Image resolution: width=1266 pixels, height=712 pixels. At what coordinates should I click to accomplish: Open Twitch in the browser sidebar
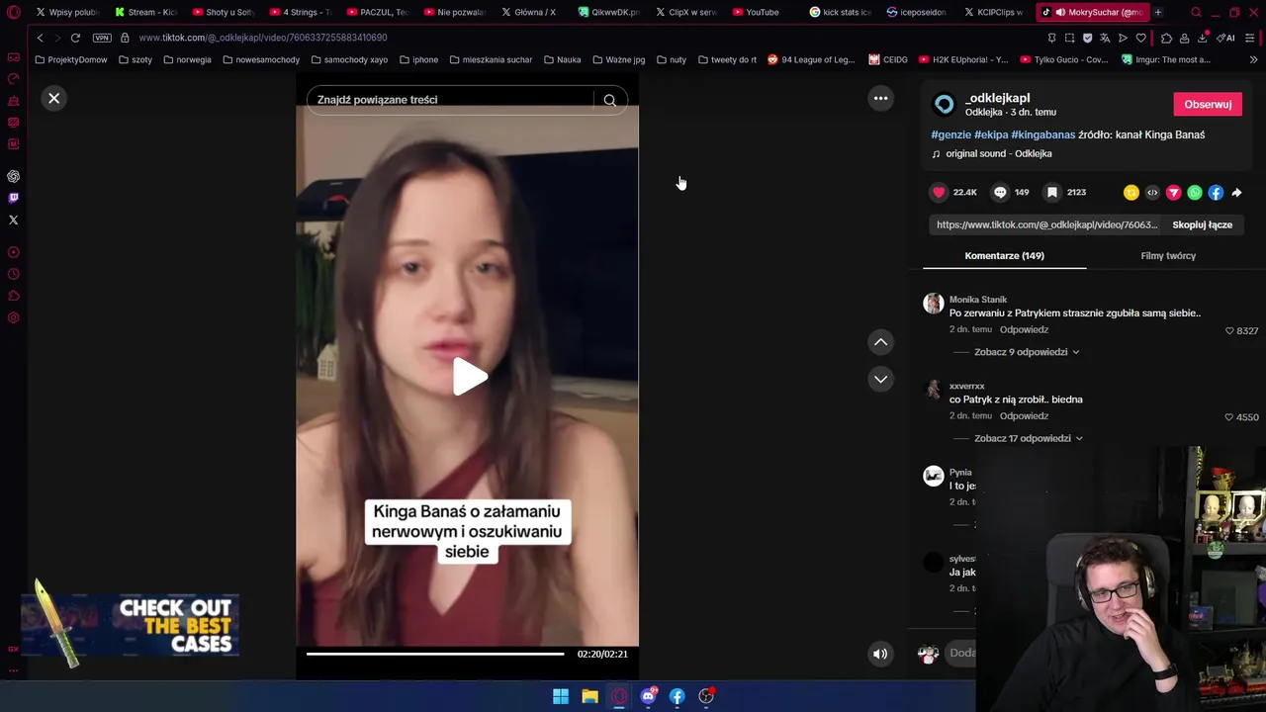(x=14, y=198)
